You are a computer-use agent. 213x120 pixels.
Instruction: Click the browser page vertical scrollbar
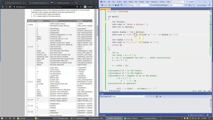click(x=98, y=63)
